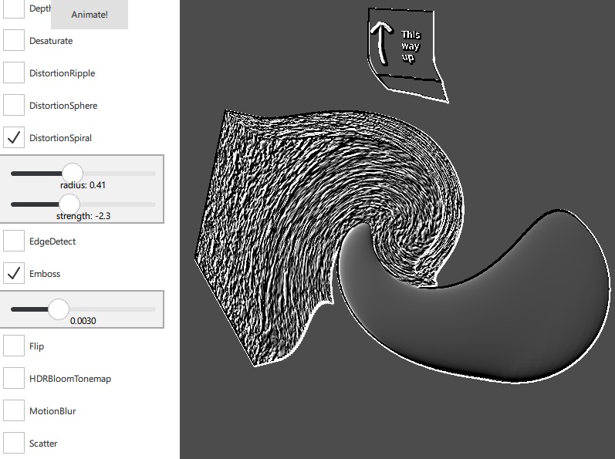Turn on the MotionBlur checkbox
The height and width of the screenshot is (459, 615).
(14, 410)
